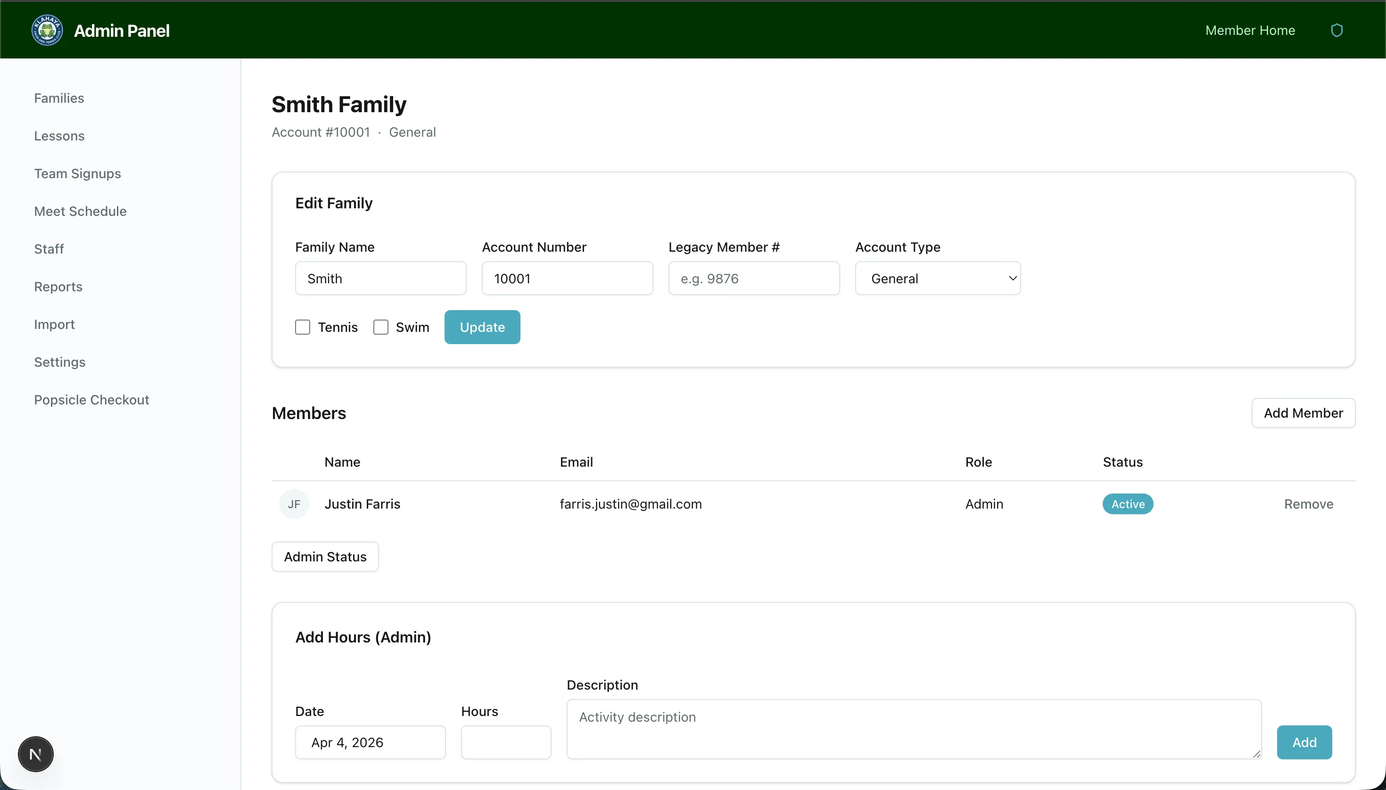Image resolution: width=1386 pixels, height=790 pixels.
Task: Click the Add Member button
Action: (x=1303, y=413)
